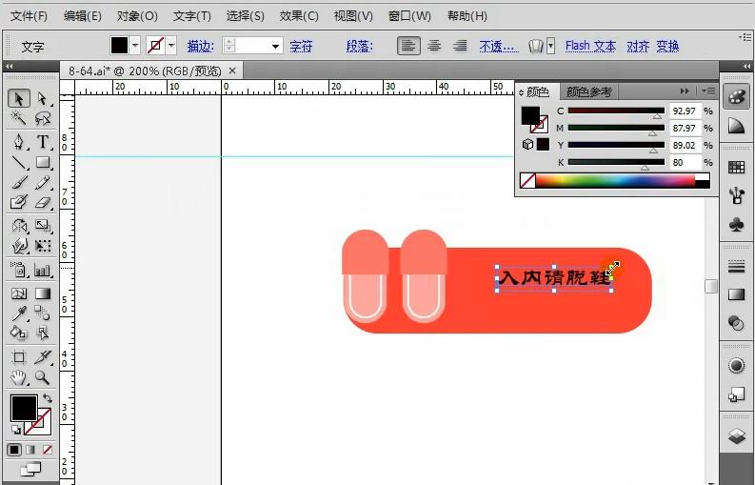The image size is (755, 485).
Task: Open dropdown next to envelope warp icon
Action: 550,46
